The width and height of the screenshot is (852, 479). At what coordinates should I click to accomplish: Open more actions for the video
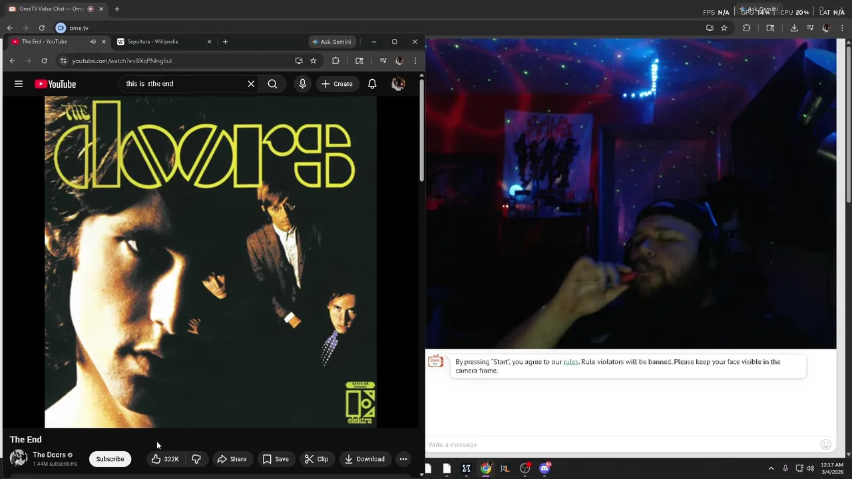coord(403,459)
